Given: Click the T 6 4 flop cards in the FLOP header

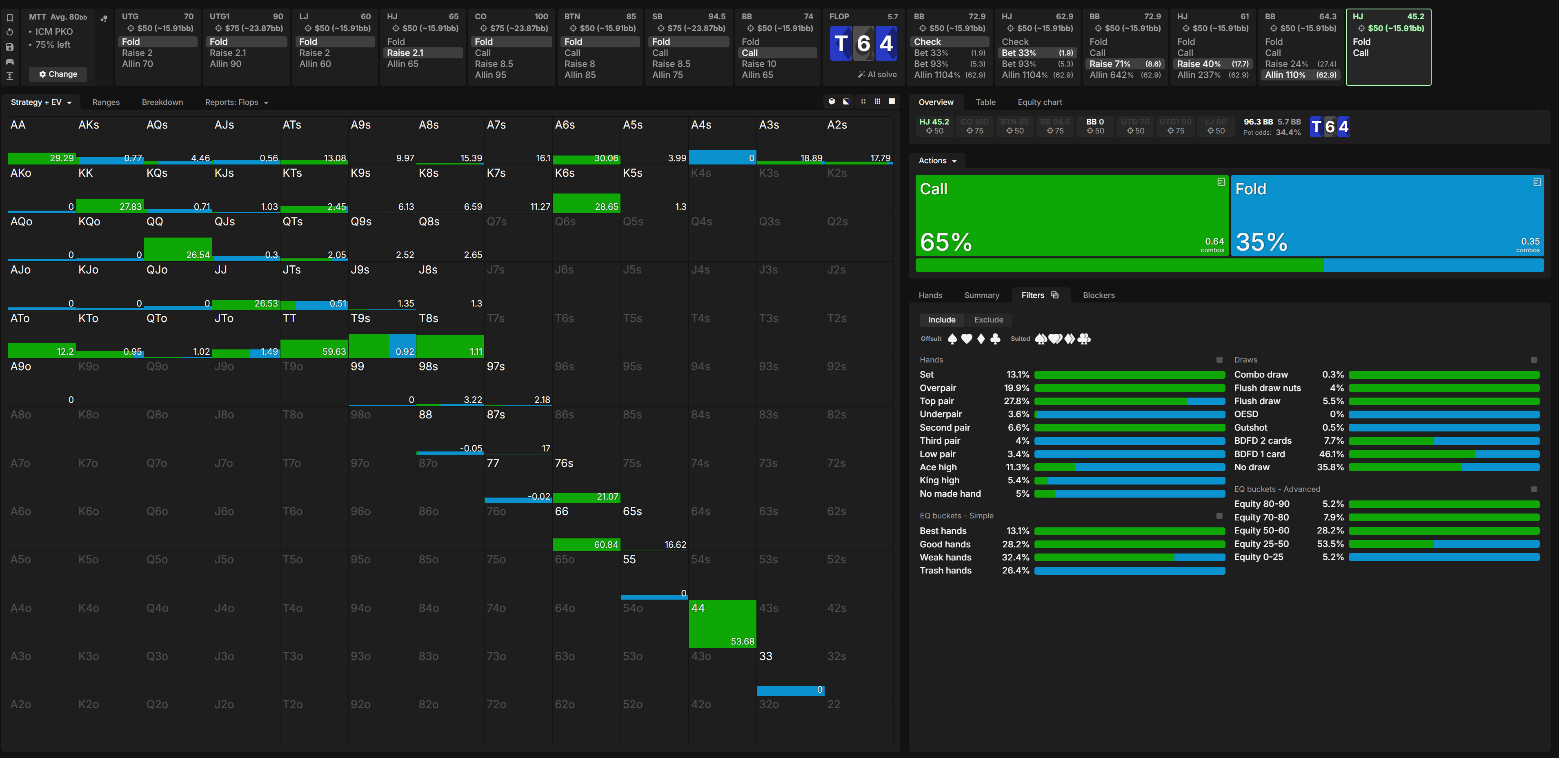Looking at the screenshot, I should click(x=863, y=44).
